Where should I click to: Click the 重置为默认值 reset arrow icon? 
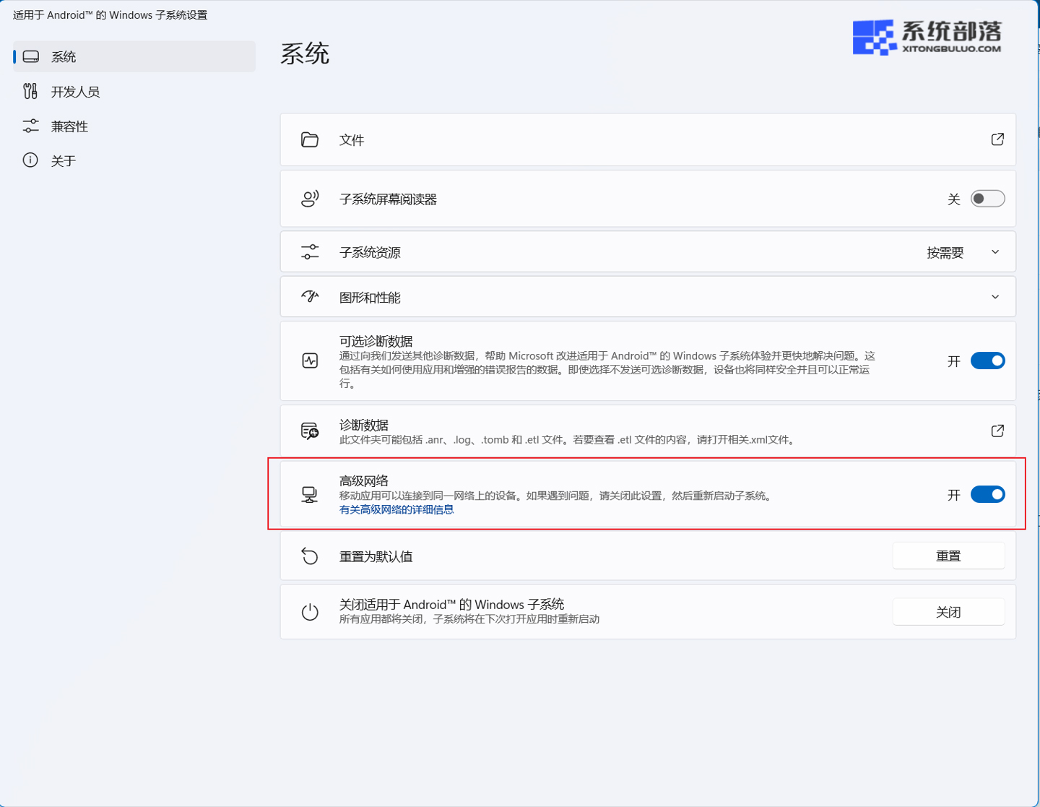(x=310, y=556)
